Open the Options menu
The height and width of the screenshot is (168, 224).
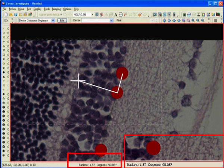(67, 9)
